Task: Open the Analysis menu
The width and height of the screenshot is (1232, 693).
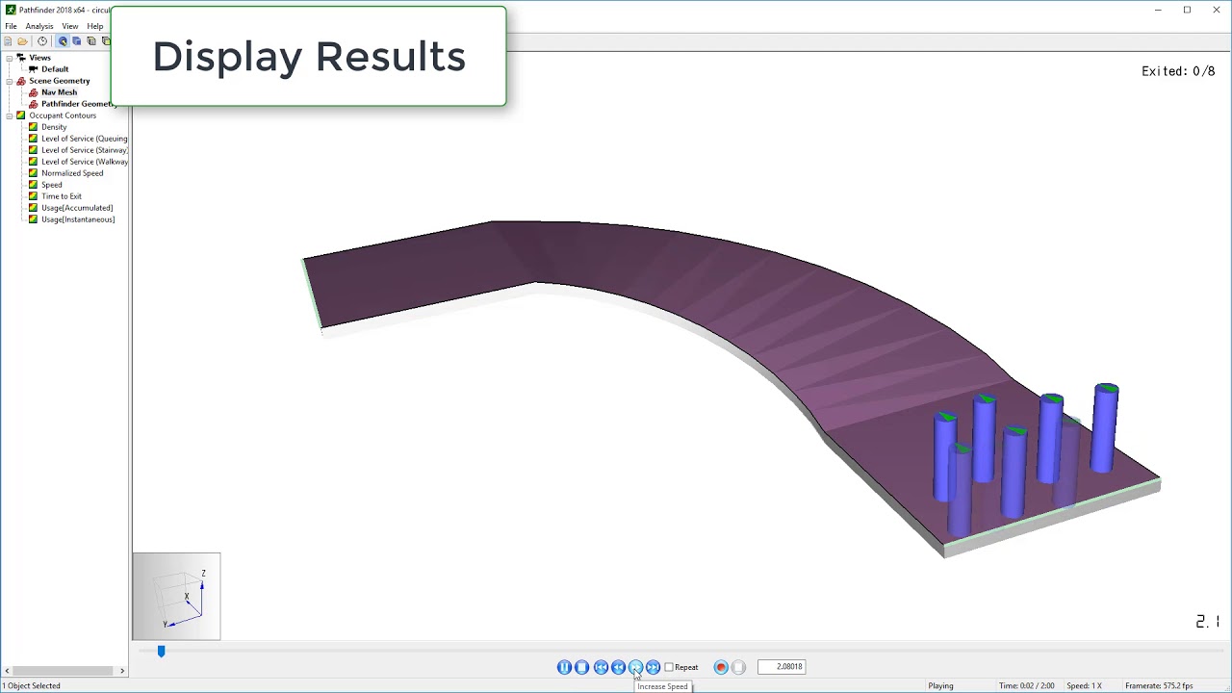Action: (39, 26)
